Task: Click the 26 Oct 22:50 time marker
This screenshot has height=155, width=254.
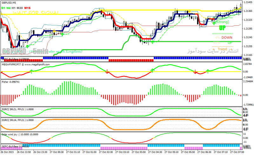Action: 24,152
